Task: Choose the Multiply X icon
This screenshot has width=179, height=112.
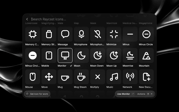Action: pyautogui.click(x=98, y=77)
